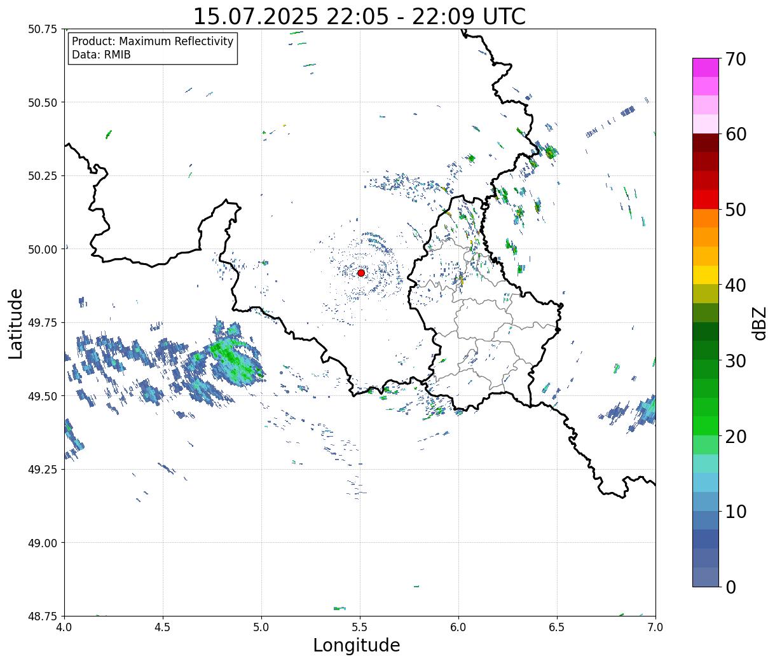Click the darkest green colorbar segment
The image size is (775, 661).
(x=706, y=331)
